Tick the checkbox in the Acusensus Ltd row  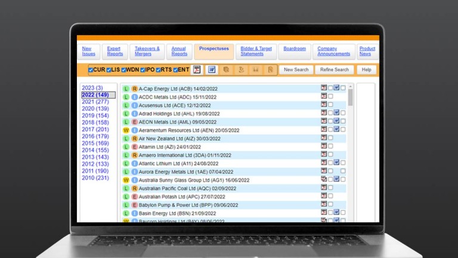point(330,105)
